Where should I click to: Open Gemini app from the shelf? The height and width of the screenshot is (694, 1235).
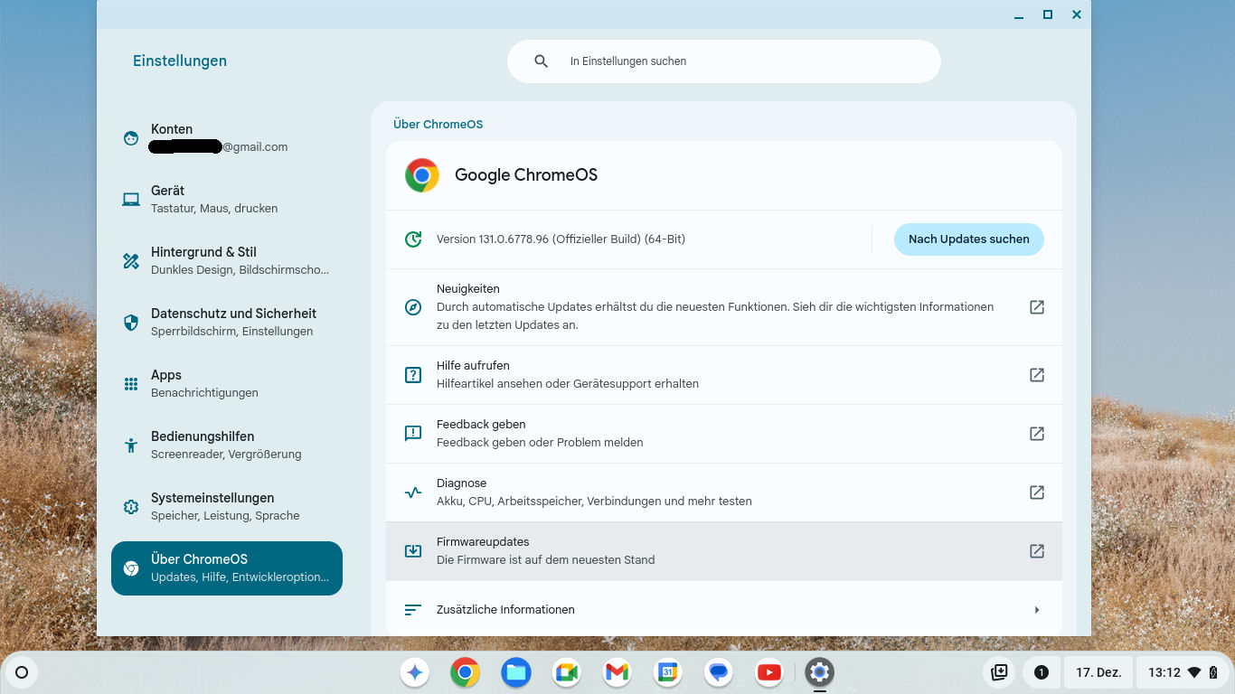pos(415,672)
